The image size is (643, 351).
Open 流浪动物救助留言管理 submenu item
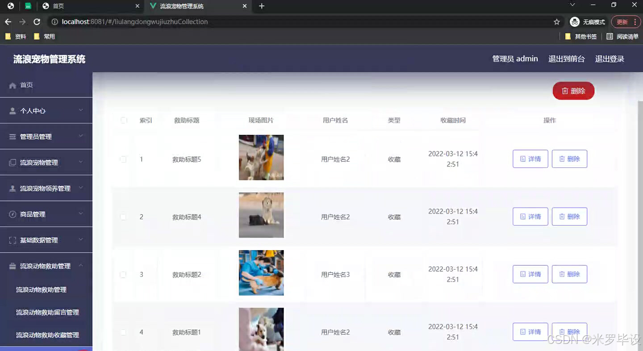point(46,313)
